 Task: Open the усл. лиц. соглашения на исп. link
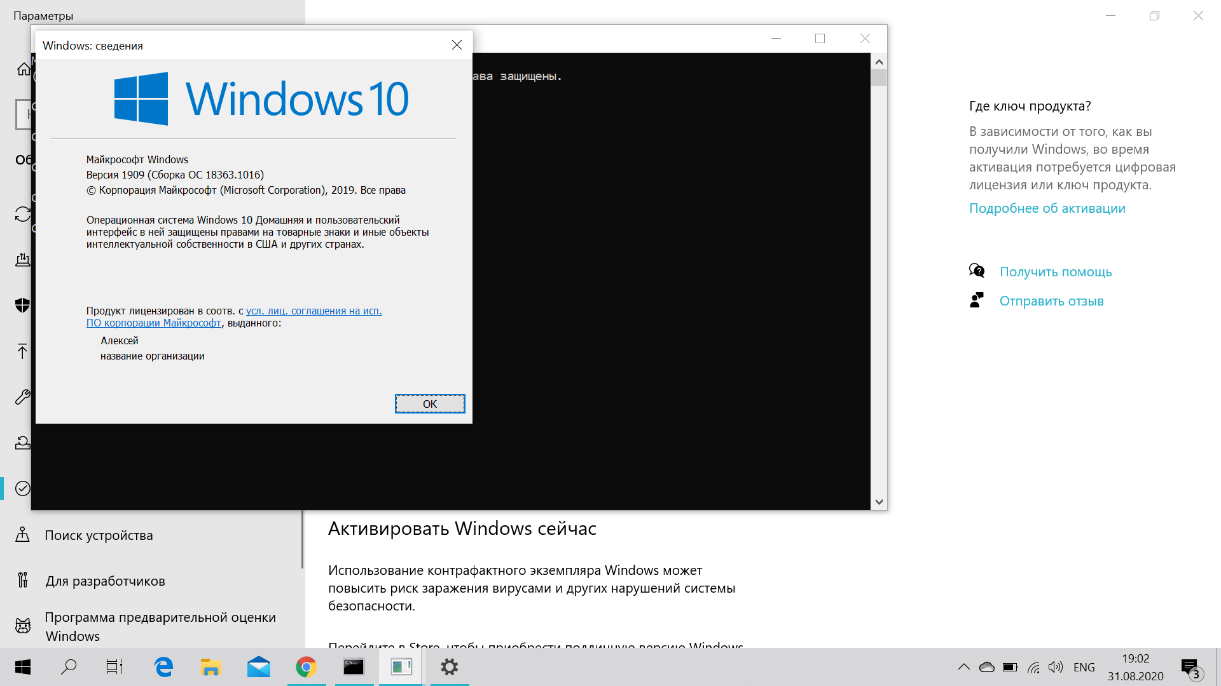click(x=314, y=311)
